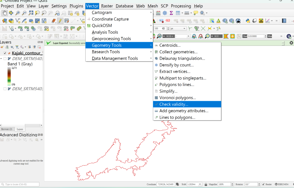Choose Polygons to lines menu item
This screenshot has width=294, height=188.
pos(187,85)
